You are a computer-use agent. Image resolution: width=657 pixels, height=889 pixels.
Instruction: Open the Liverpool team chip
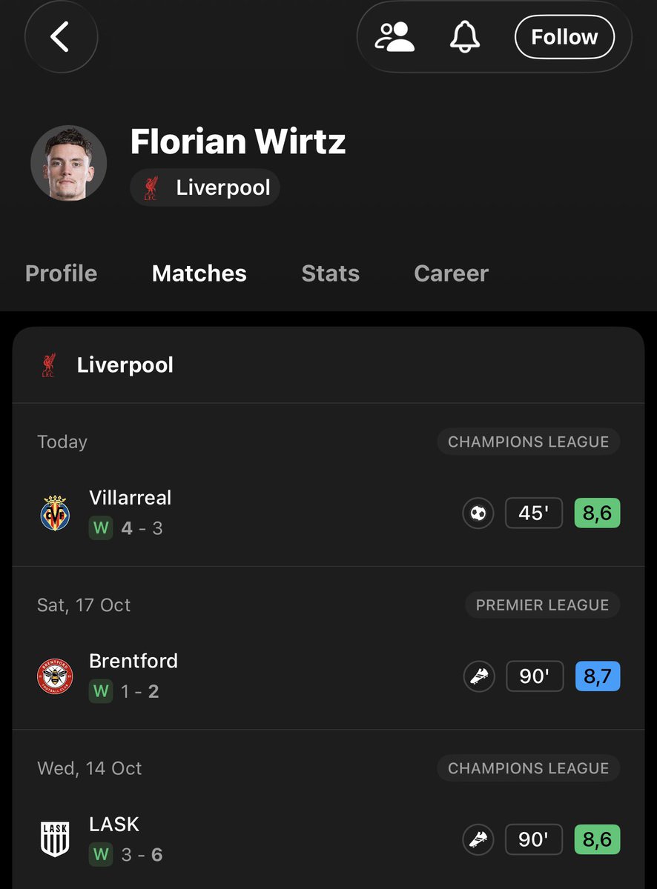point(205,187)
